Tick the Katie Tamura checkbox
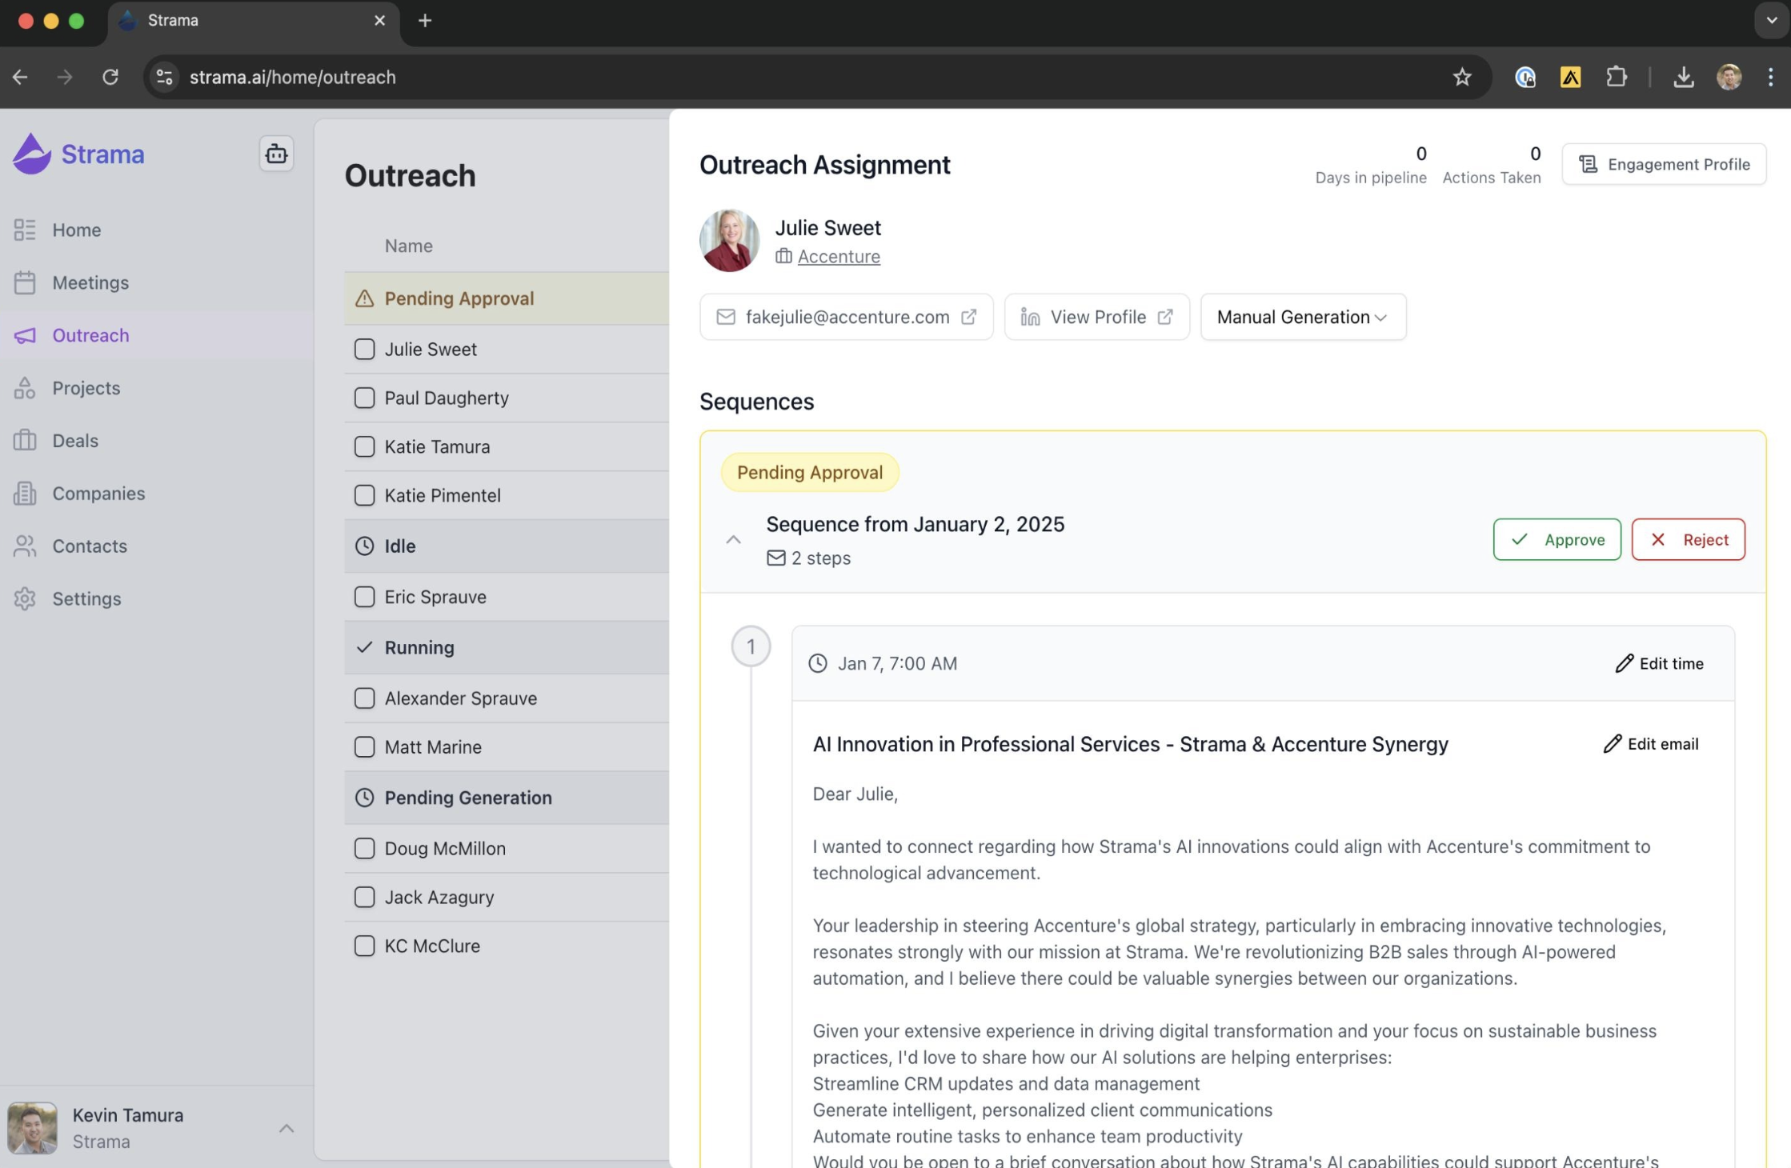Image resolution: width=1791 pixels, height=1168 pixels. [x=364, y=446]
